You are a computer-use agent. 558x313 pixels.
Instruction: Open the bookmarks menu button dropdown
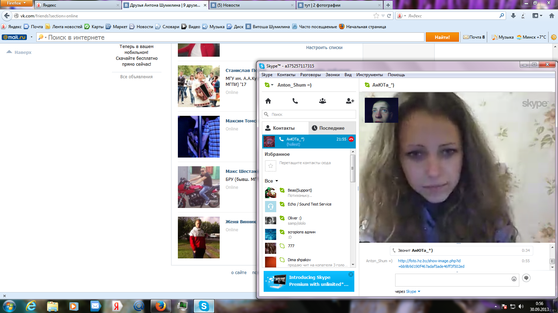click(537, 16)
